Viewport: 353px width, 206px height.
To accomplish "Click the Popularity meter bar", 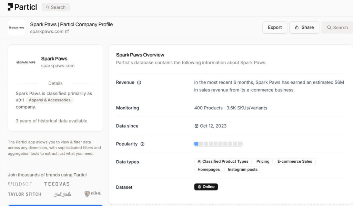I will coord(218,144).
